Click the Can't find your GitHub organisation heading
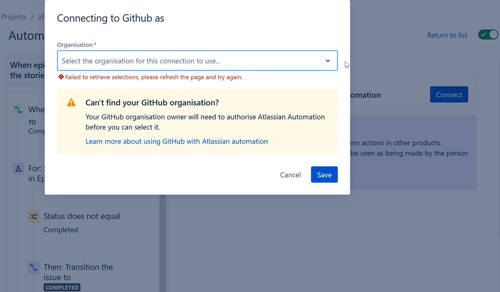The image size is (500, 292). click(152, 102)
